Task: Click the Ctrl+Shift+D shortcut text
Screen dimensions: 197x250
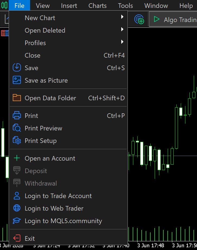Action: tap(106, 98)
